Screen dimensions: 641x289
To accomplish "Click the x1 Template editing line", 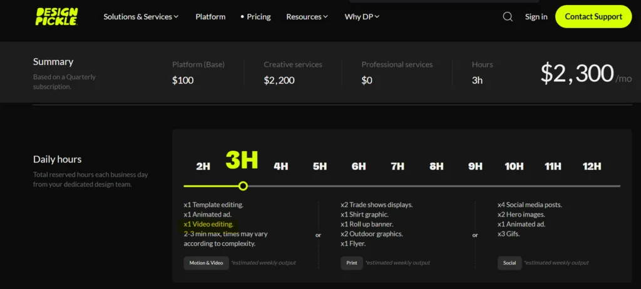I will (213, 205).
